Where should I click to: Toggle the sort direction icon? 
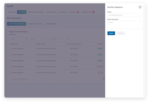coord(67,39)
